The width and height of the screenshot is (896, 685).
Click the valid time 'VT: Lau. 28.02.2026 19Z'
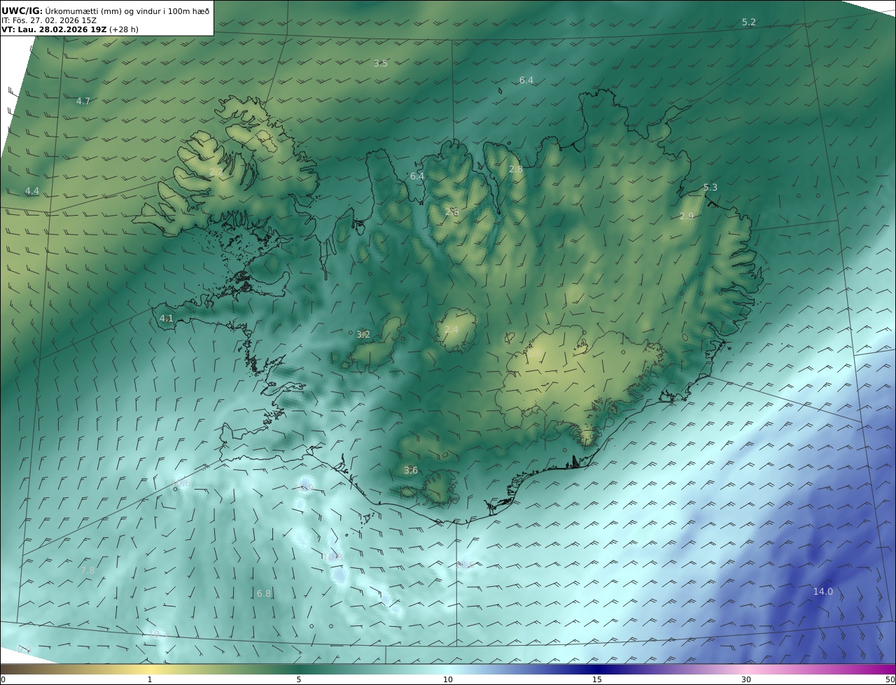[x=54, y=29]
